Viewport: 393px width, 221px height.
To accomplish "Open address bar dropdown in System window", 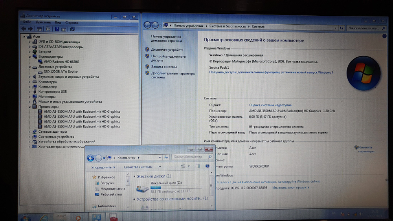I will 335,28.
